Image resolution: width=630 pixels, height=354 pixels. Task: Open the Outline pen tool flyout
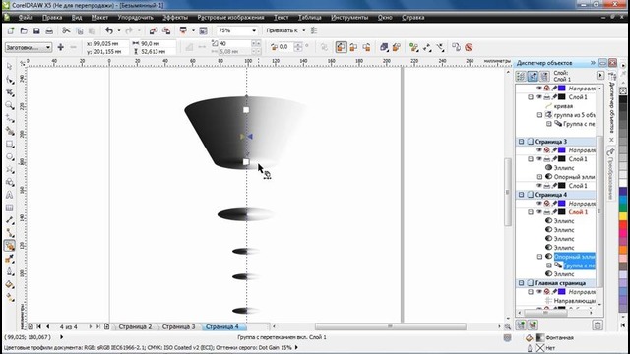pos(10,271)
